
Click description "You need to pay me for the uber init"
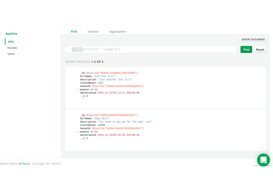coord(125,122)
